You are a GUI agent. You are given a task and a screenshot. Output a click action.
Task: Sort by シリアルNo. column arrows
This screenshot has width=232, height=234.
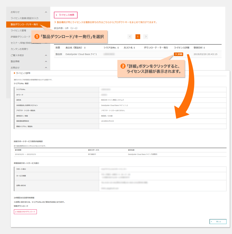118,48
